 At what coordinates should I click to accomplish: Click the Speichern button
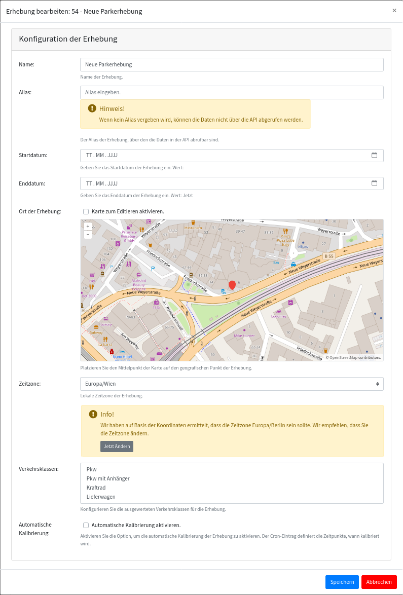[x=342, y=582]
